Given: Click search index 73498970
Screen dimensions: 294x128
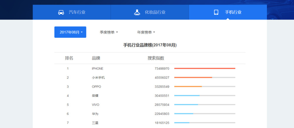Looking at the screenshot, I should pos(162,69).
